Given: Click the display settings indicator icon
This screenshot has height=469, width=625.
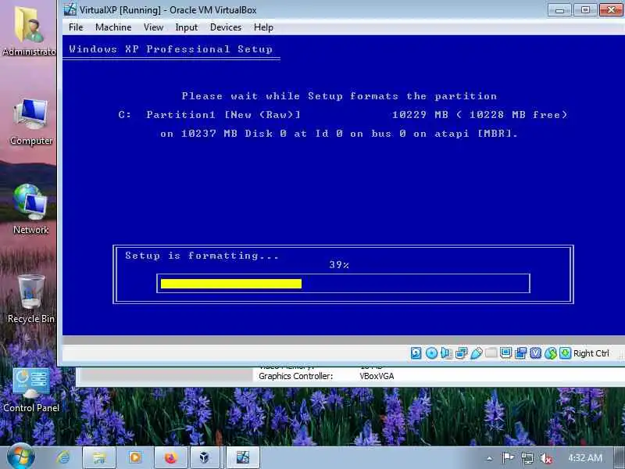Looking at the screenshot, I should click(x=505, y=353).
